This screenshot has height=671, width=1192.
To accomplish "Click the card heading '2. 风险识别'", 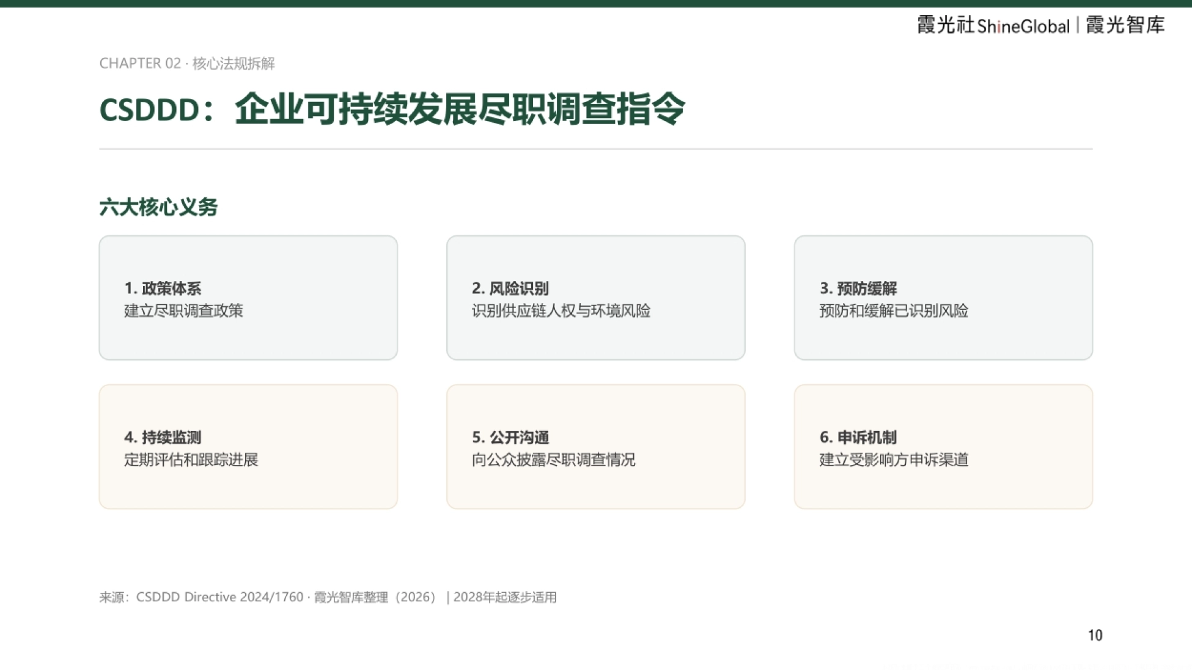I will 510,288.
